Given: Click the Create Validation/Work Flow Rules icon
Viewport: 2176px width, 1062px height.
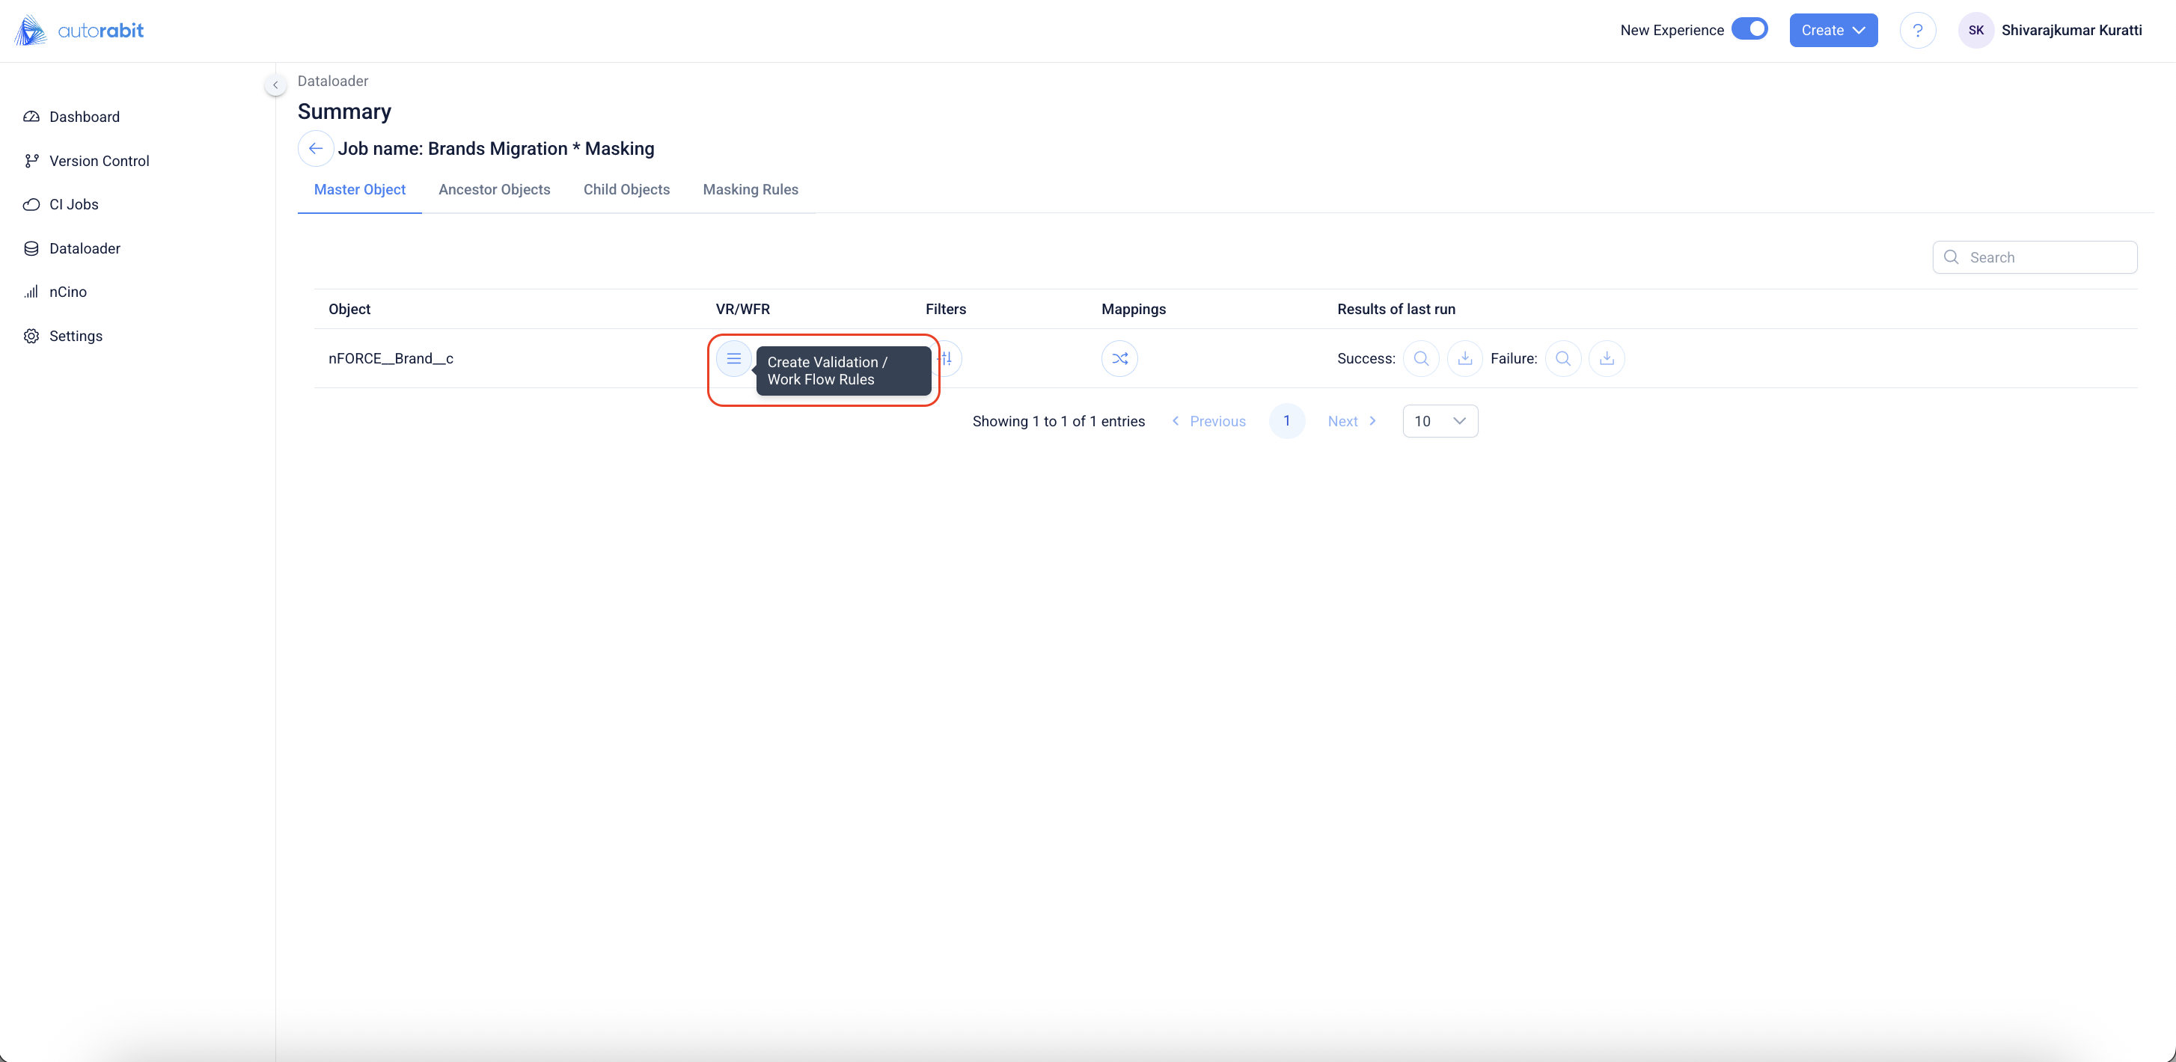Looking at the screenshot, I should [733, 359].
